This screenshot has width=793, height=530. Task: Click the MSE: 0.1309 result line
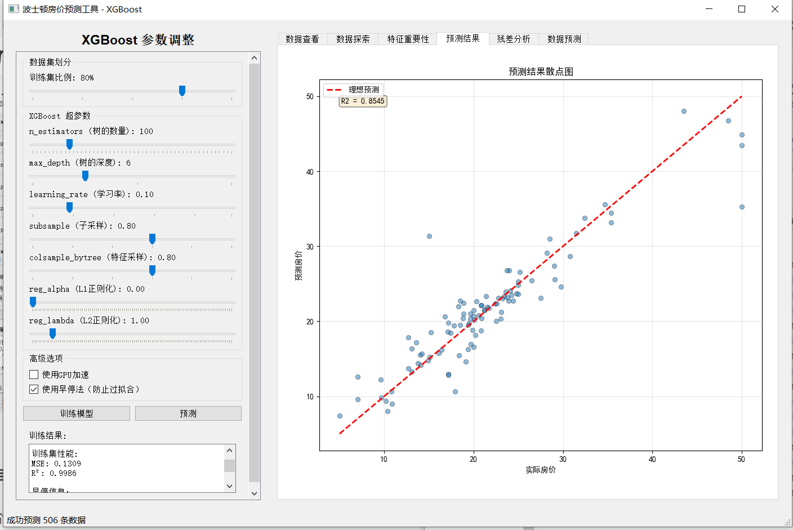click(x=56, y=464)
